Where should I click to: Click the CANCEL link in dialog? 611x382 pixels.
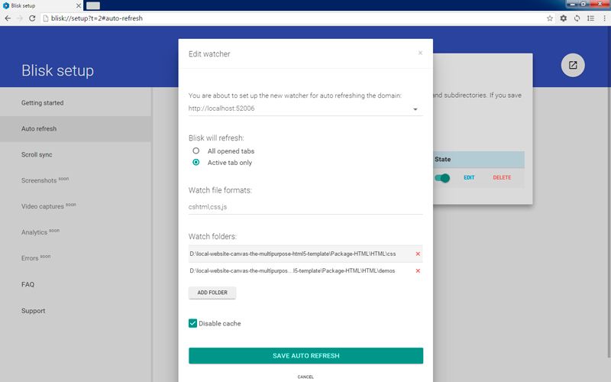pos(305,377)
